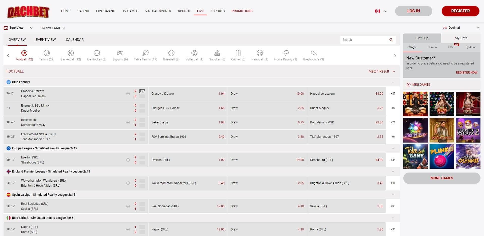The height and width of the screenshot is (236, 484).
Task: Open pitch view for Cracovia Krakow match
Action: pyautogui.click(x=142, y=91)
